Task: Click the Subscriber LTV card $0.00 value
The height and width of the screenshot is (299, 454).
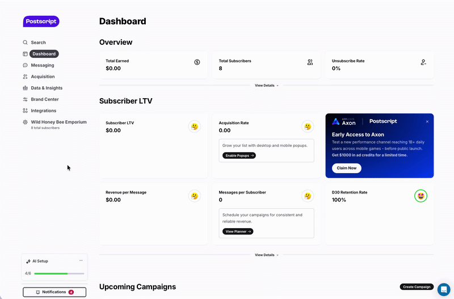Action: [x=113, y=130]
